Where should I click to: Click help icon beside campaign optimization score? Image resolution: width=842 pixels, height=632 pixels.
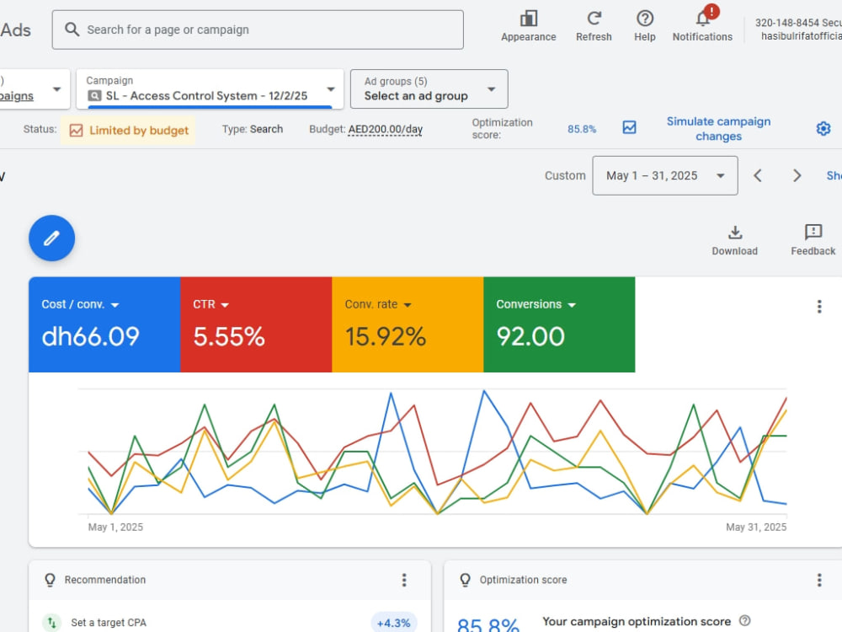744,621
